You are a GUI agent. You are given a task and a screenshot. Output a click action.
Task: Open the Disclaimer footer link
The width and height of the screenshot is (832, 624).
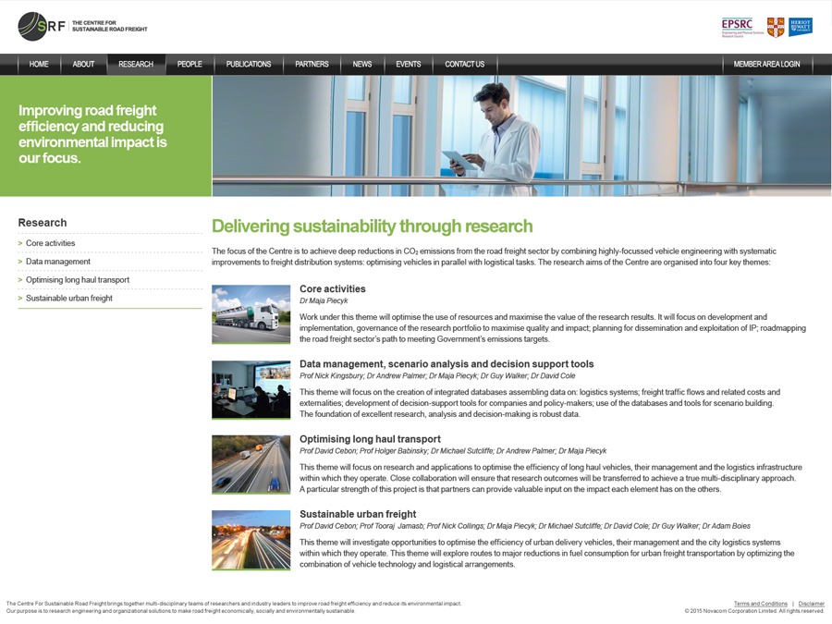[x=812, y=604]
